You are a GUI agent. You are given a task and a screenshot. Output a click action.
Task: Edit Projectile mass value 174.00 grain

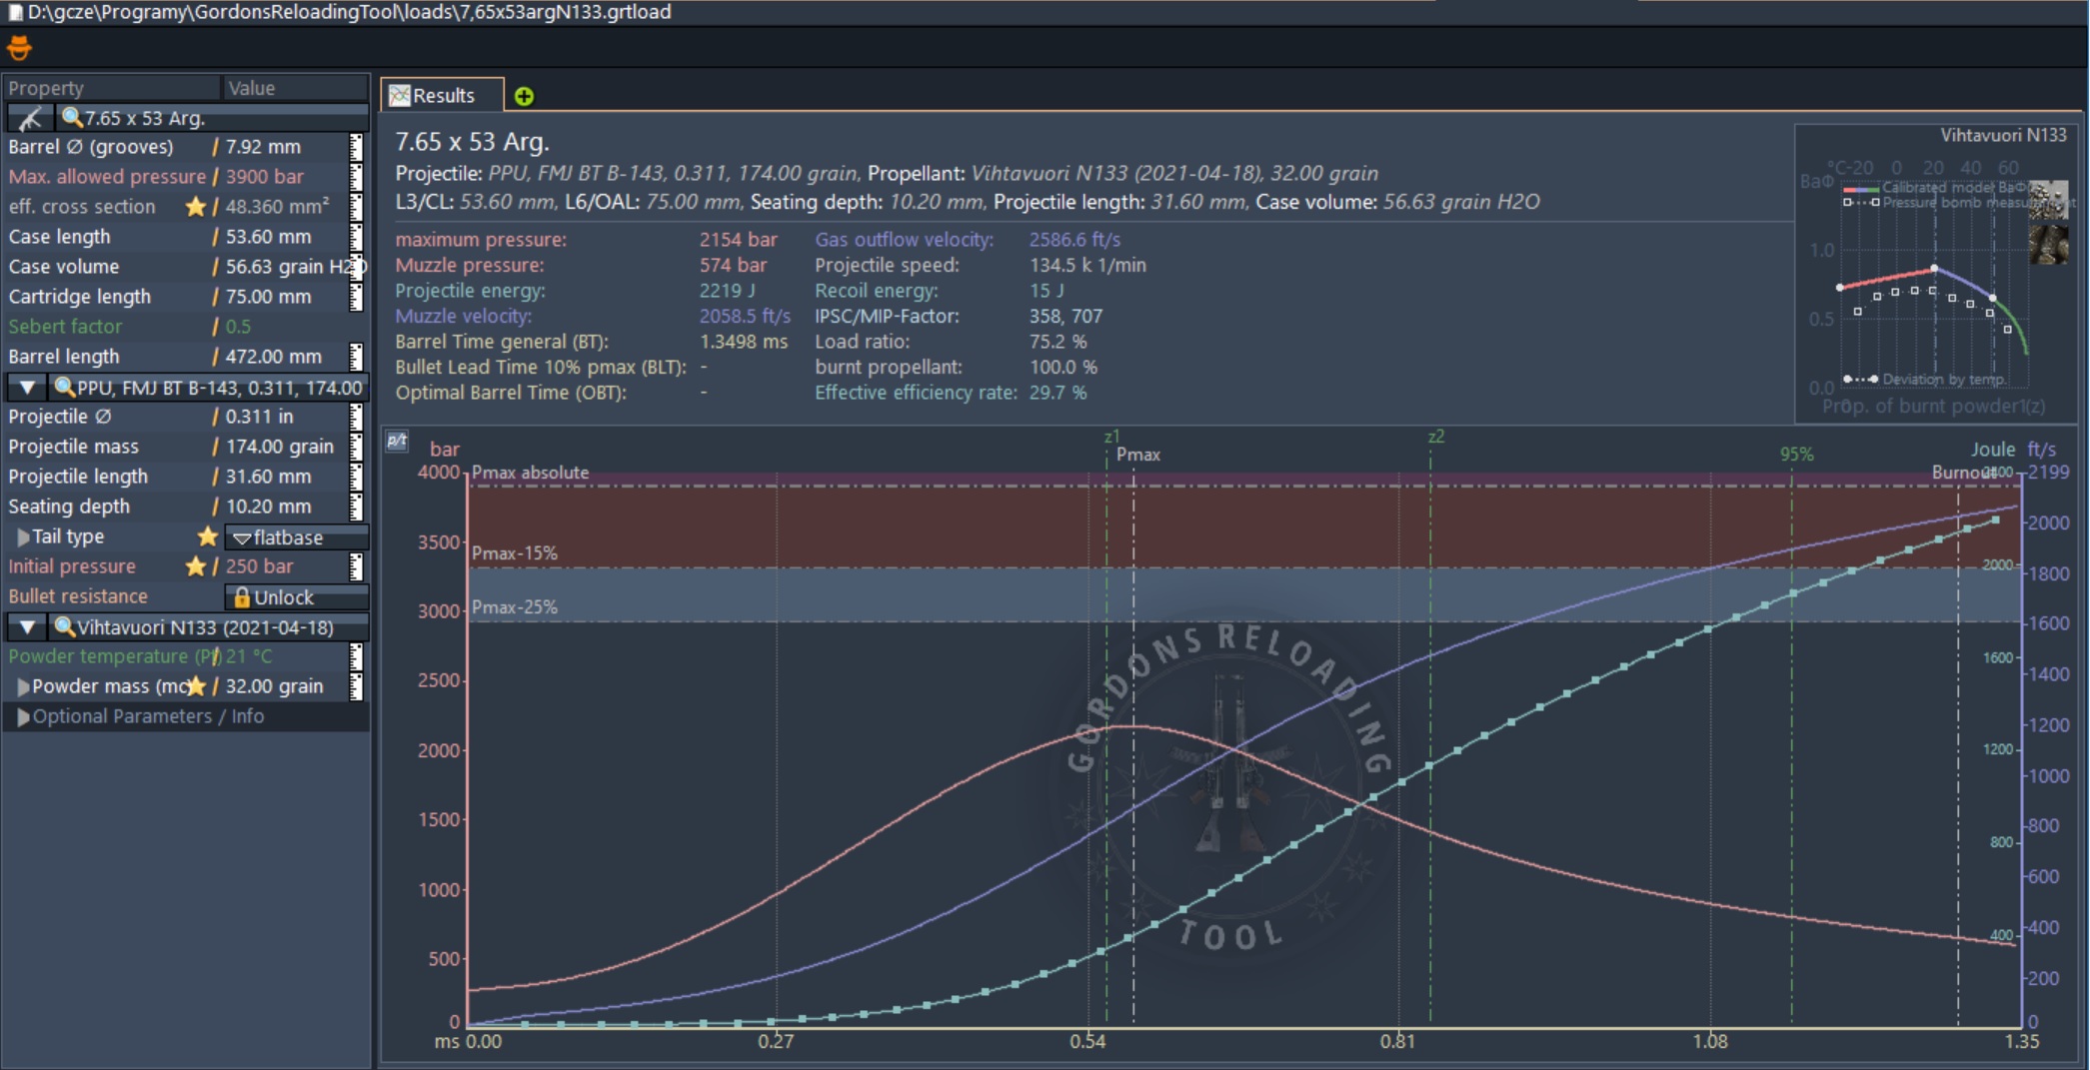(x=279, y=447)
